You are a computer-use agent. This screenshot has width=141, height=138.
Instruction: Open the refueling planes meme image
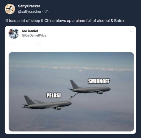tap(71, 92)
